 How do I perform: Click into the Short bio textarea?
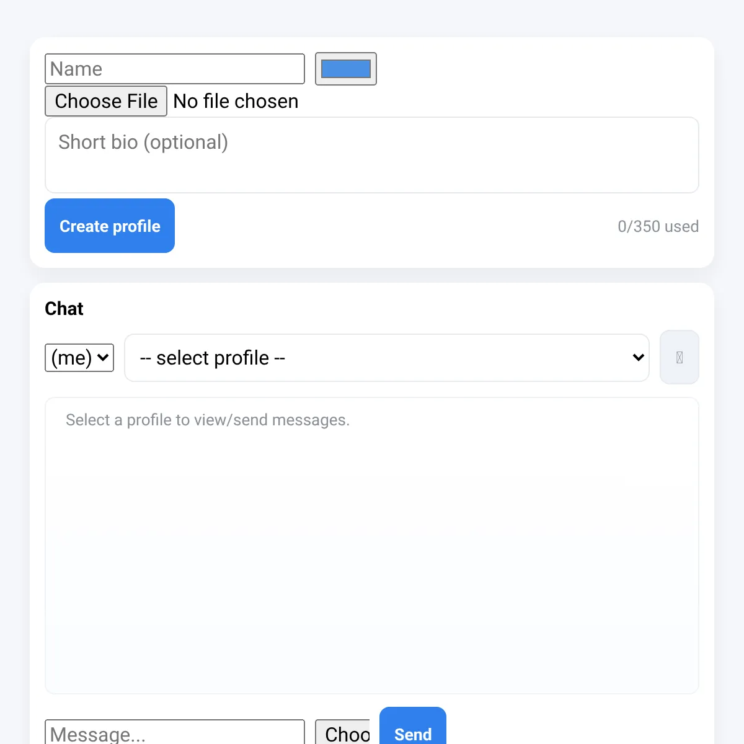(x=372, y=155)
